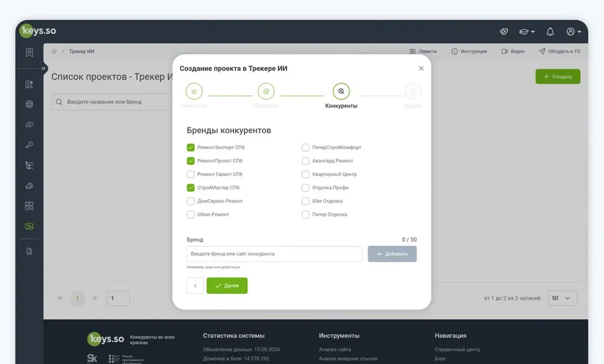
Task: Click the back arrow button in dialog
Action: coord(195,286)
